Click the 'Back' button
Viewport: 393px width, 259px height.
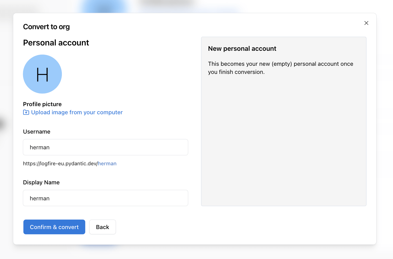click(x=102, y=227)
